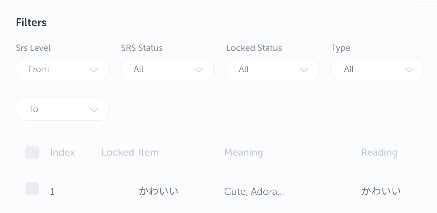Click the SRS Status chevron arrow
The height and width of the screenshot is (213, 437).
(x=199, y=70)
